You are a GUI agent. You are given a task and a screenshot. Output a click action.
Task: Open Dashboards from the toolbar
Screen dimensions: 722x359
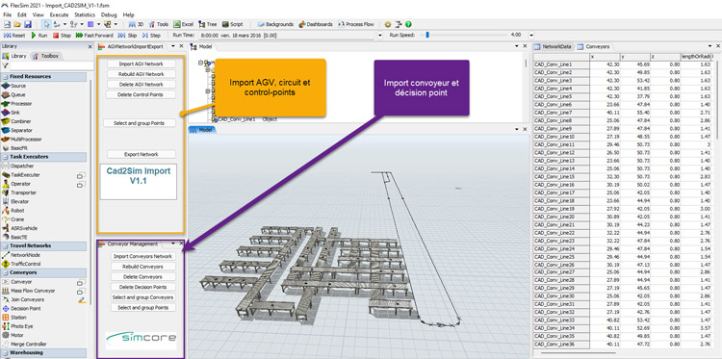tap(316, 24)
